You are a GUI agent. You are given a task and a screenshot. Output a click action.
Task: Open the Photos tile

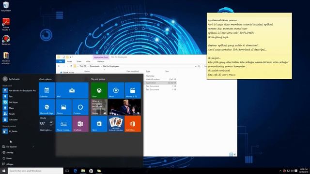pos(63,107)
